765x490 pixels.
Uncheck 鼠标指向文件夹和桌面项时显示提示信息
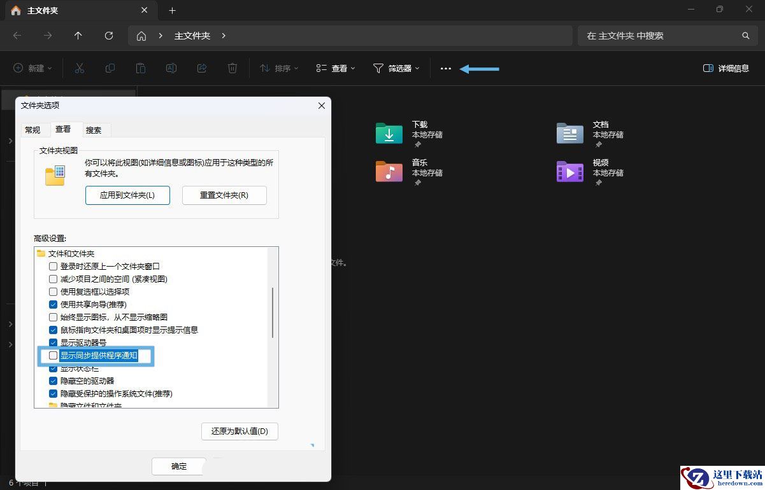point(54,330)
